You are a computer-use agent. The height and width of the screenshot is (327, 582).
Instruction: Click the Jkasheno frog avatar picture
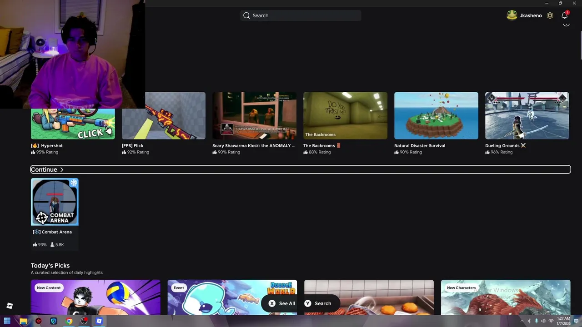512,15
